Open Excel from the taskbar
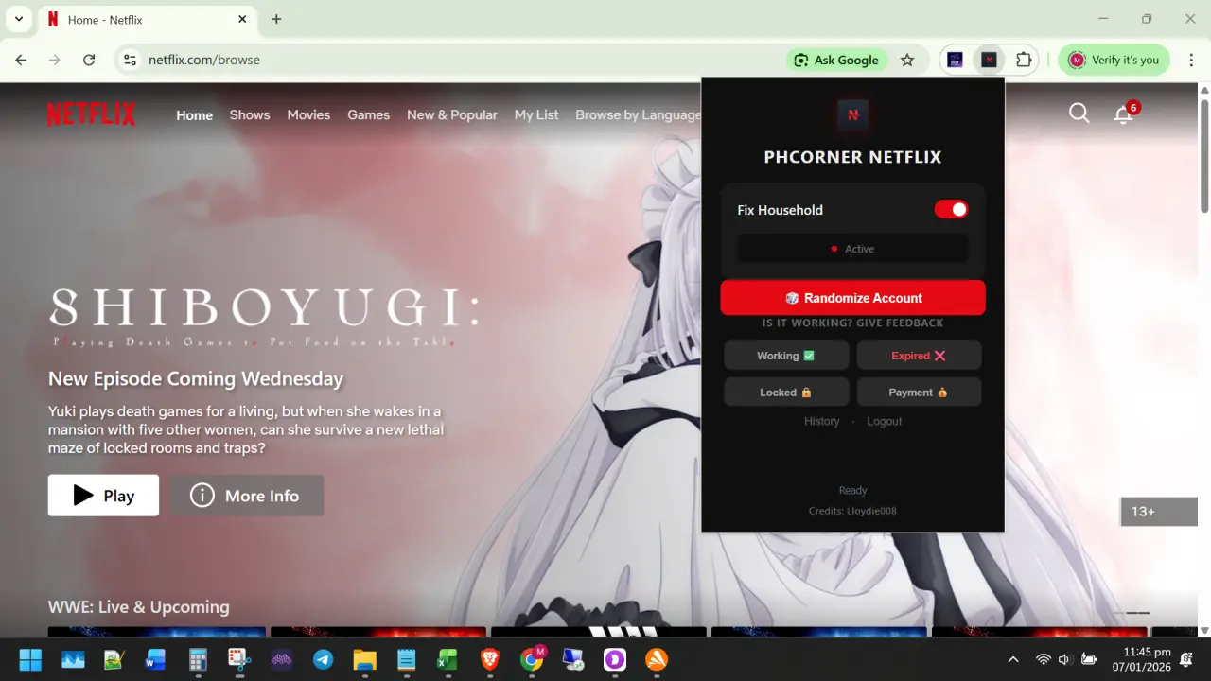 (x=448, y=659)
